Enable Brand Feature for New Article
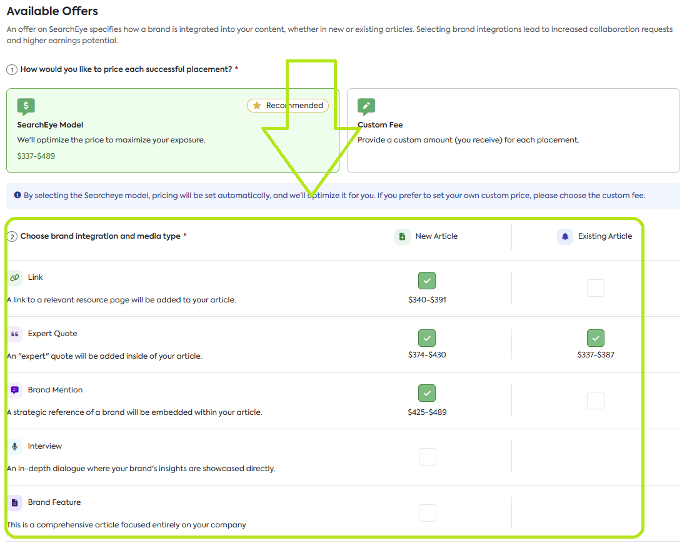The height and width of the screenshot is (553, 687). tap(427, 513)
